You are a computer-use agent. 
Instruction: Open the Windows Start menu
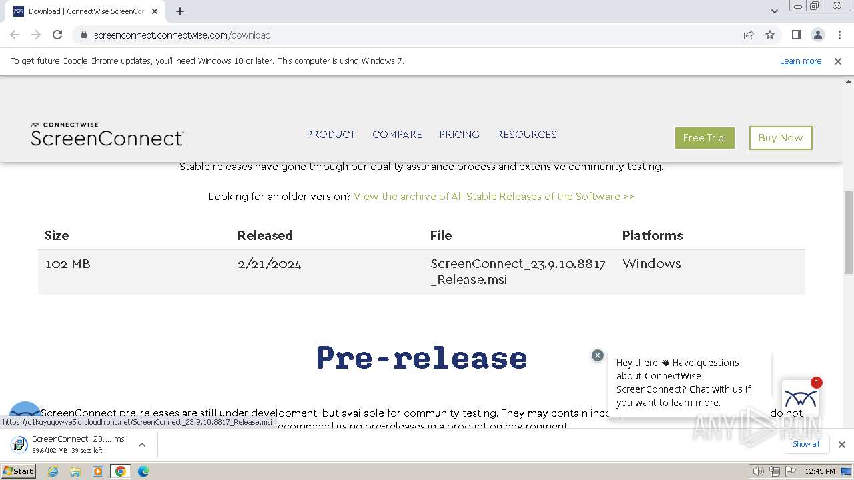pos(19,471)
